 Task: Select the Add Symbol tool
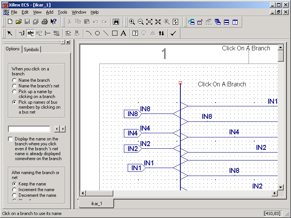pyautogui.click(x=68, y=33)
